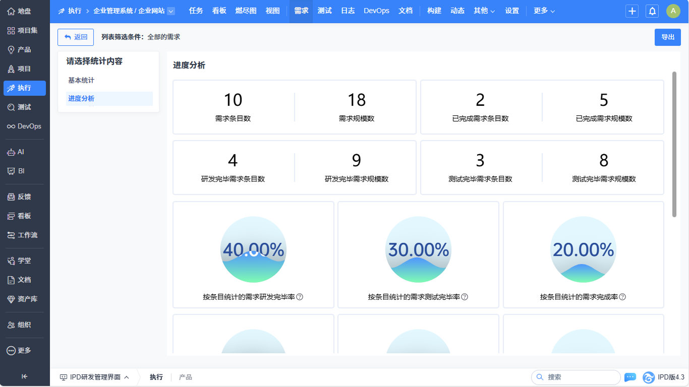Expand the 企业网站 execution dropdown

[x=171, y=11]
